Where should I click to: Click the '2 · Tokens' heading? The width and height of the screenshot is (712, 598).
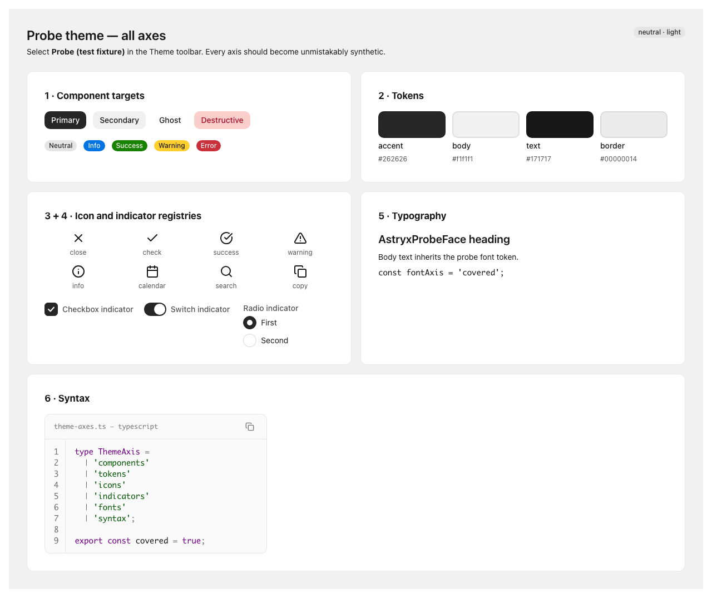401,96
